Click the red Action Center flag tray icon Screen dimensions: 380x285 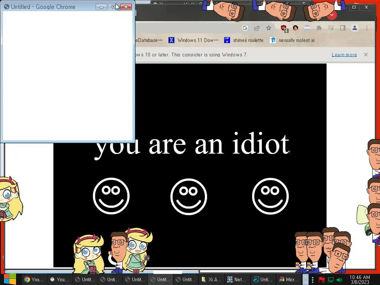tap(322, 280)
